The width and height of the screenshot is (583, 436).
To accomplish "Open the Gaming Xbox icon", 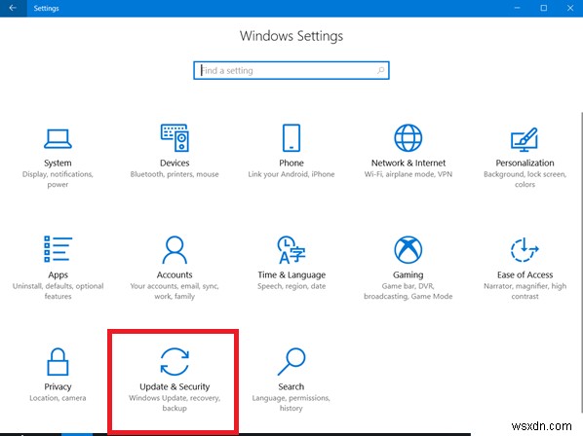I will [x=408, y=250].
